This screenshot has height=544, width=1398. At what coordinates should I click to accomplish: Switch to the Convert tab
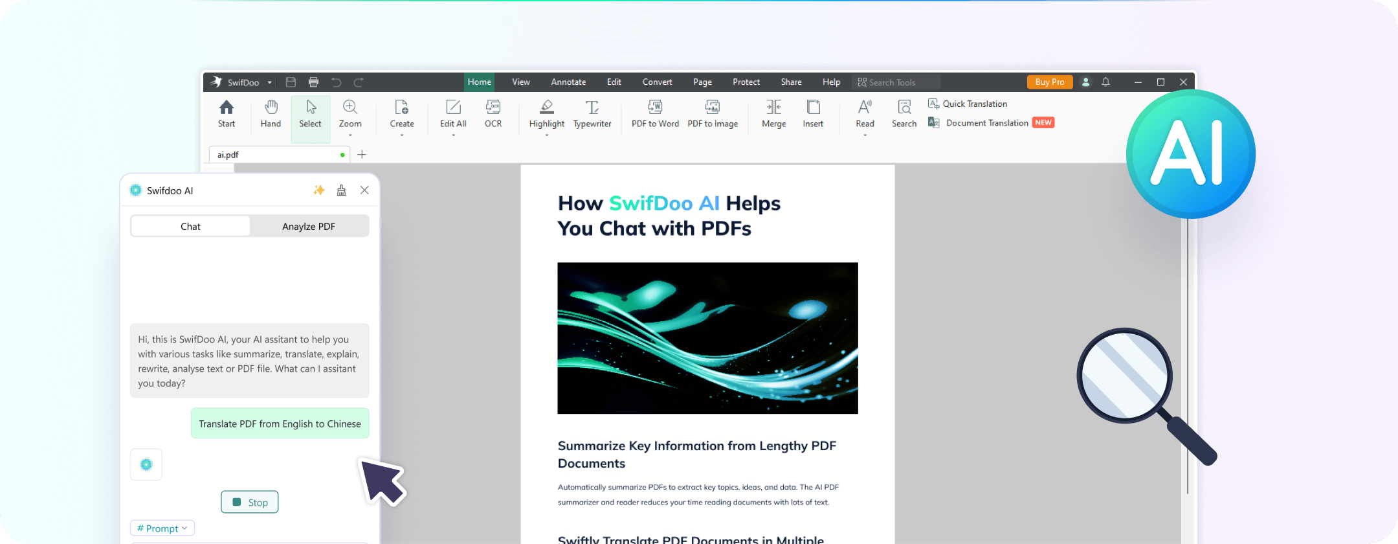coord(657,82)
